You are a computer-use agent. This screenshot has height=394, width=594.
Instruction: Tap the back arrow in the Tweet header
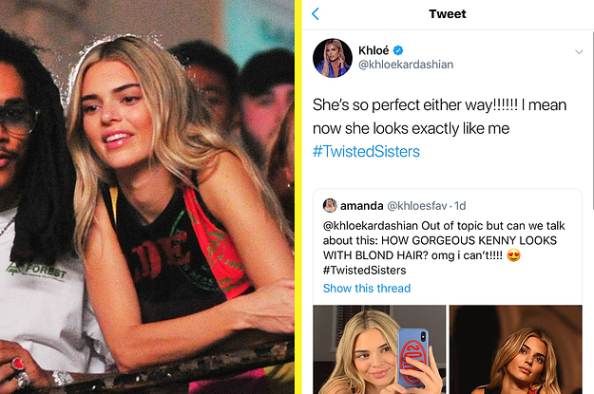[x=316, y=14]
